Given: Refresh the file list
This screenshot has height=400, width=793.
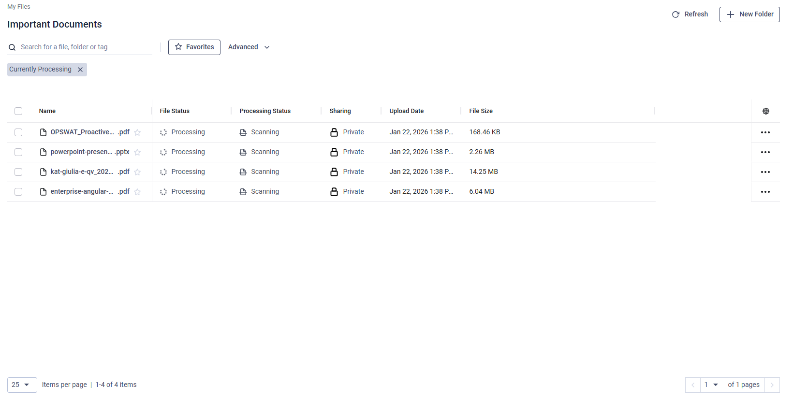Looking at the screenshot, I should [x=690, y=14].
